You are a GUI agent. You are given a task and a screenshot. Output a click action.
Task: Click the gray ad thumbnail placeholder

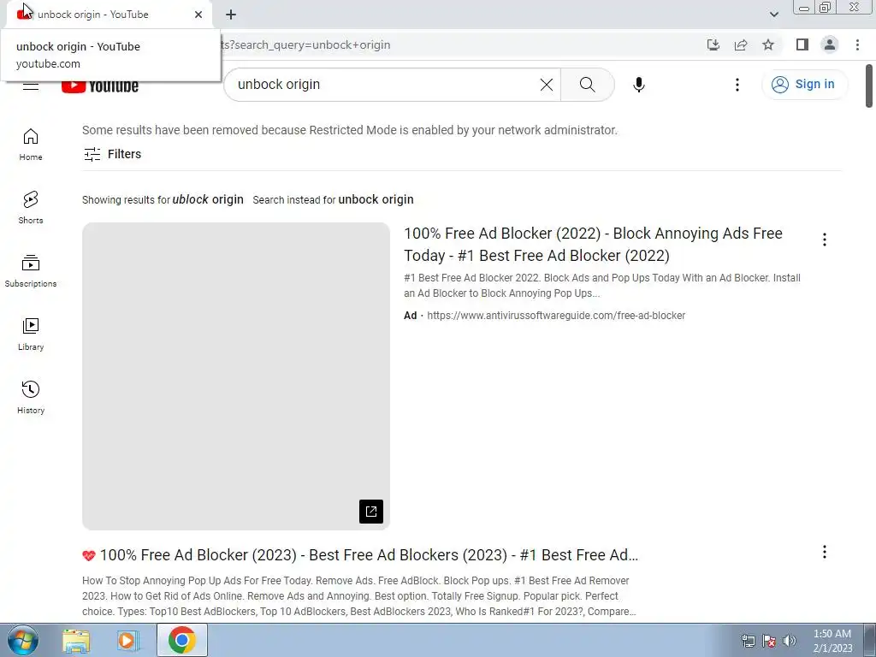236,376
